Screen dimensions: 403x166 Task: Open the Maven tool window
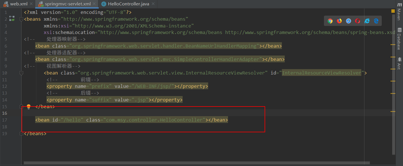pos(399,11)
